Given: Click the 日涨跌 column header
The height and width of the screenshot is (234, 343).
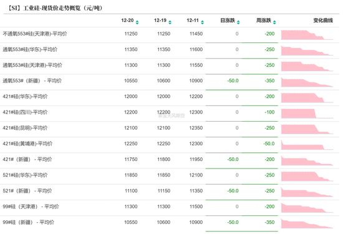Looking at the screenshot, I should pyautogui.click(x=228, y=21).
